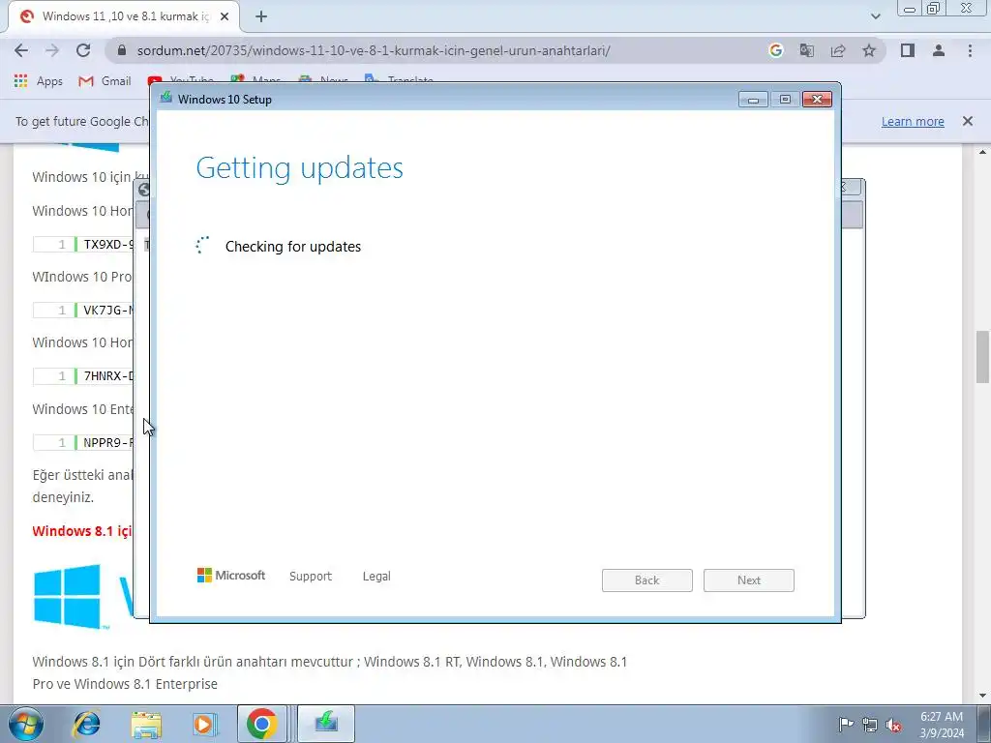Close the Windows 11, 10 ve 8.1 tab
991x743 pixels.
225,17
